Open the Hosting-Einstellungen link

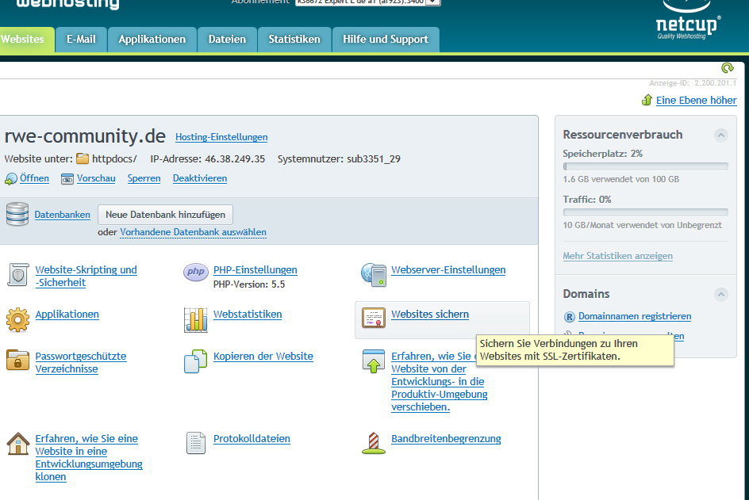tap(221, 137)
